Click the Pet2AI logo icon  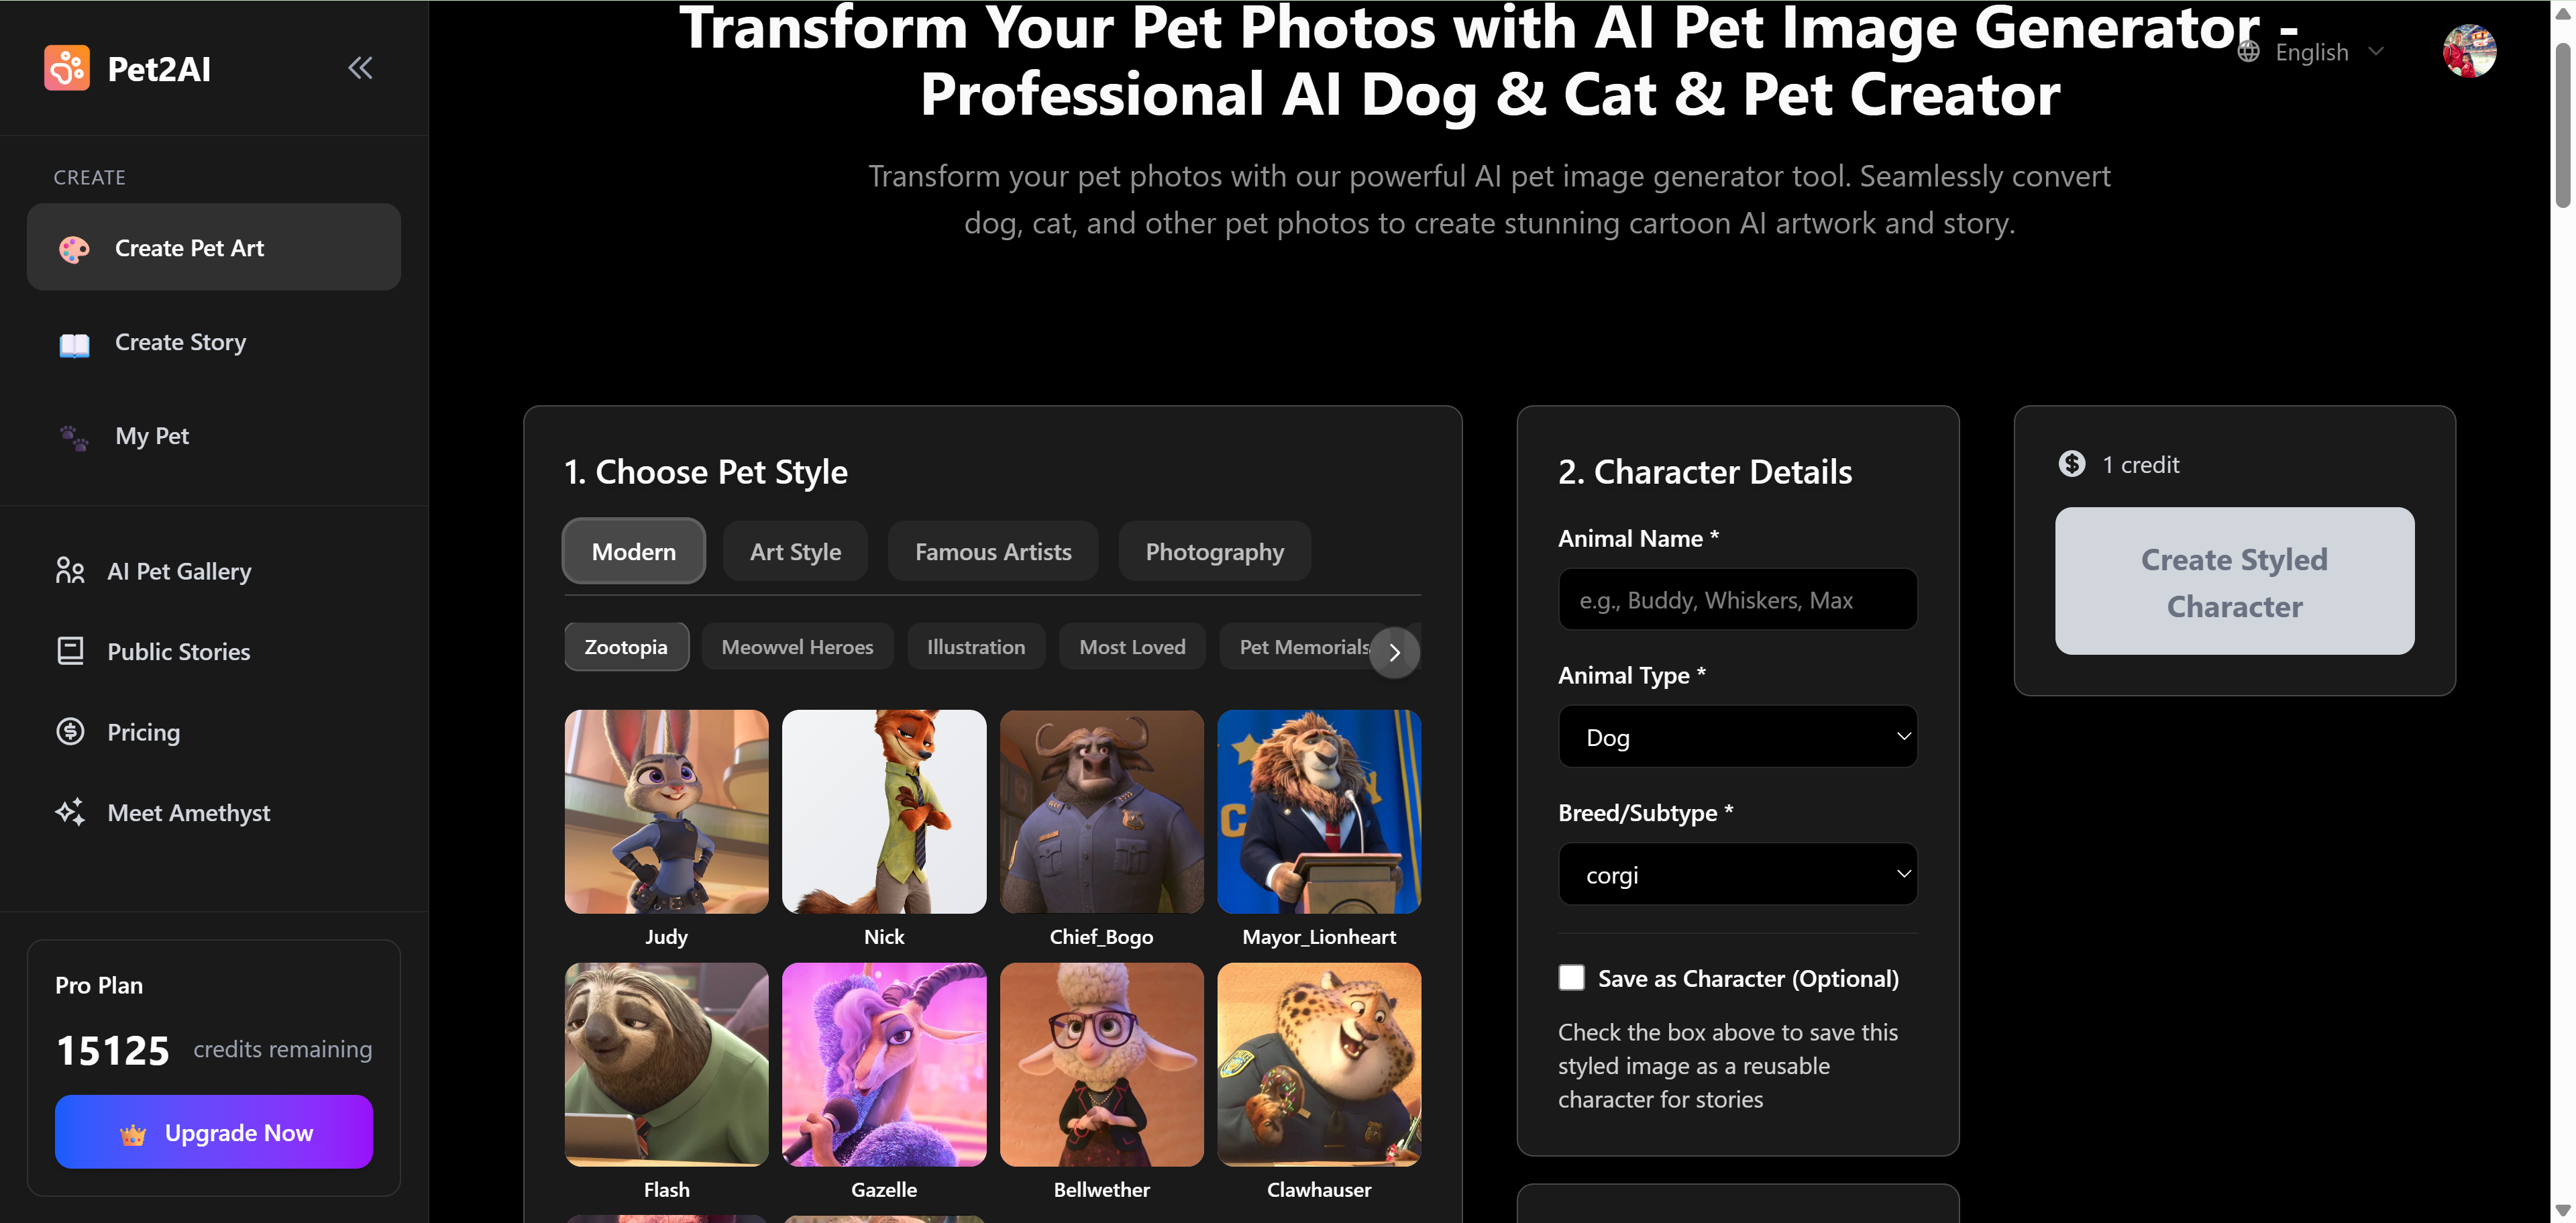(x=67, y=67)
